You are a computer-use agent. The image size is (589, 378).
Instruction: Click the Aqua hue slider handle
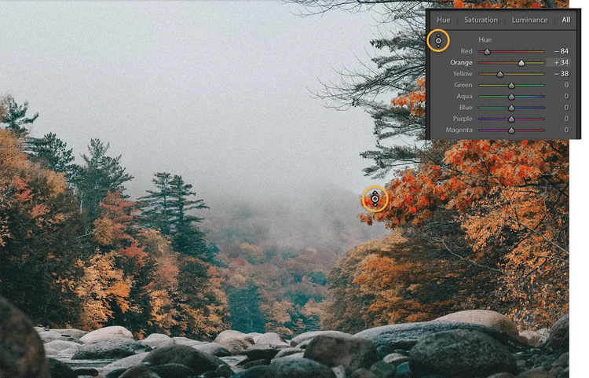click(511, 97)
